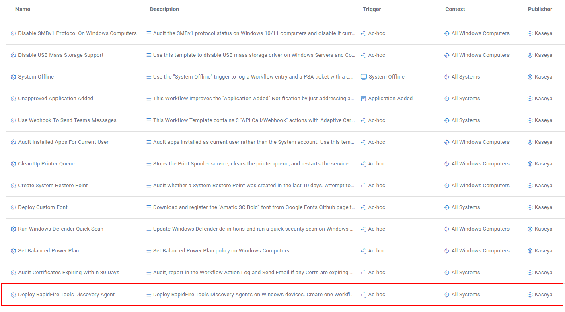This screenshot has width=565, height=312.
Task: Select Deploy RapidFire Tools Discovery Agent workflow
Action: point(66,295)
